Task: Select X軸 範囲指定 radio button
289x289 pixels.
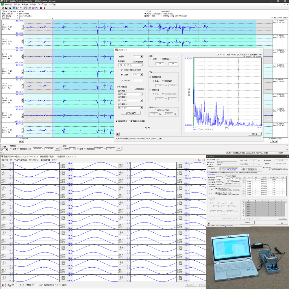Action: (x=161, y=59)
